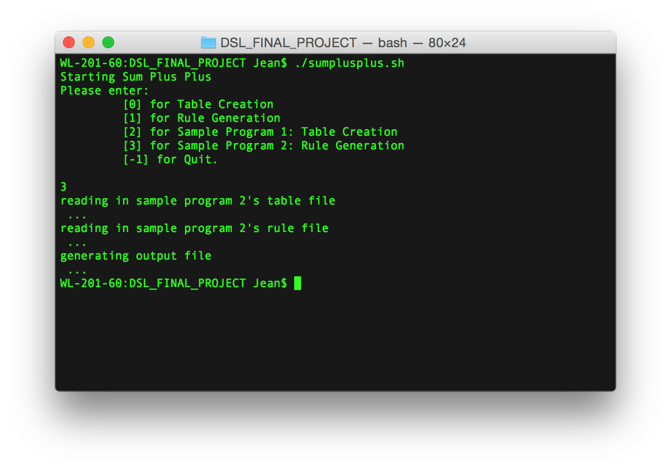Click the 'generating output file' line

[x=136, y=256]
